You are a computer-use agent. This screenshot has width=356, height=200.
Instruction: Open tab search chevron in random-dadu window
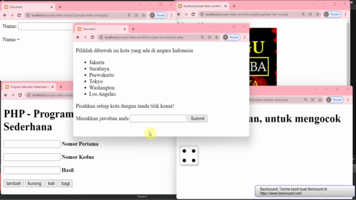point(317,89)
